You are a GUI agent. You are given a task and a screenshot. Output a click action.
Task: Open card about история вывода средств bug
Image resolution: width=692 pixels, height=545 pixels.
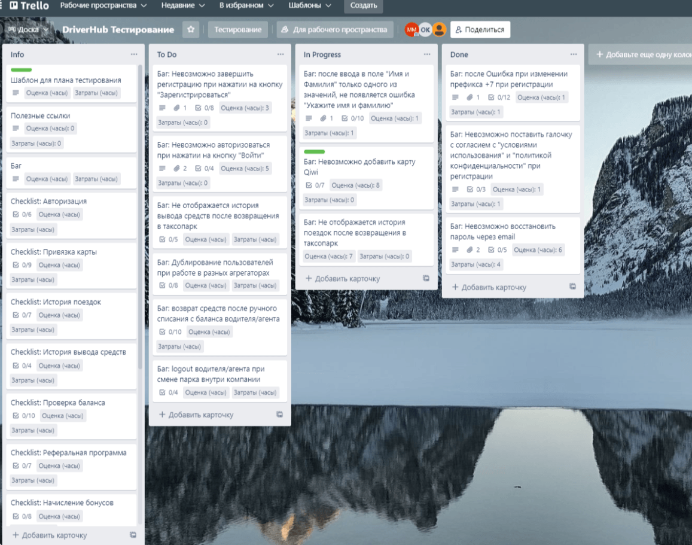(220, 223)
